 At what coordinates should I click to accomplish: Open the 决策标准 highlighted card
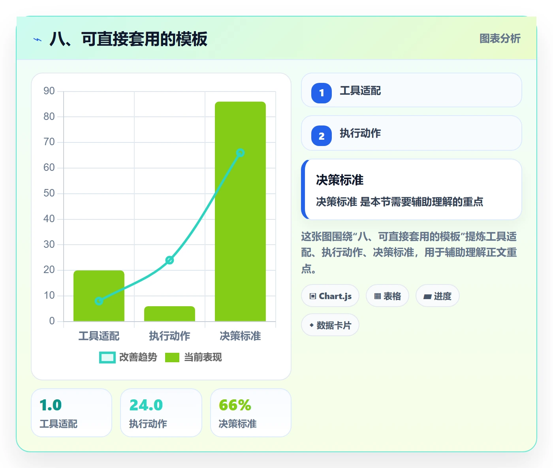[411, 189]
